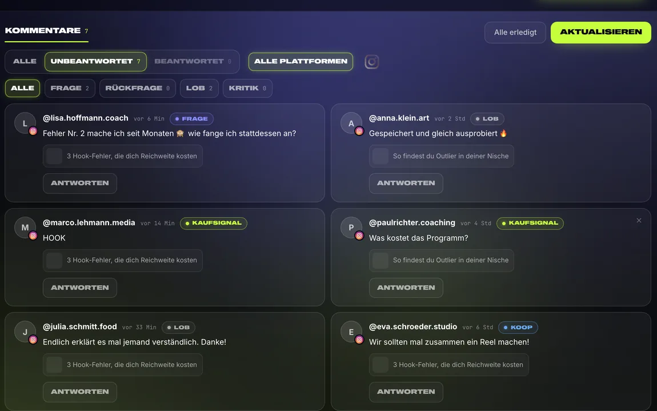Refresh comments with AKTUALISIEREN
The height and width of the screenshot is (411, 657).
click(x=601, y=32)
